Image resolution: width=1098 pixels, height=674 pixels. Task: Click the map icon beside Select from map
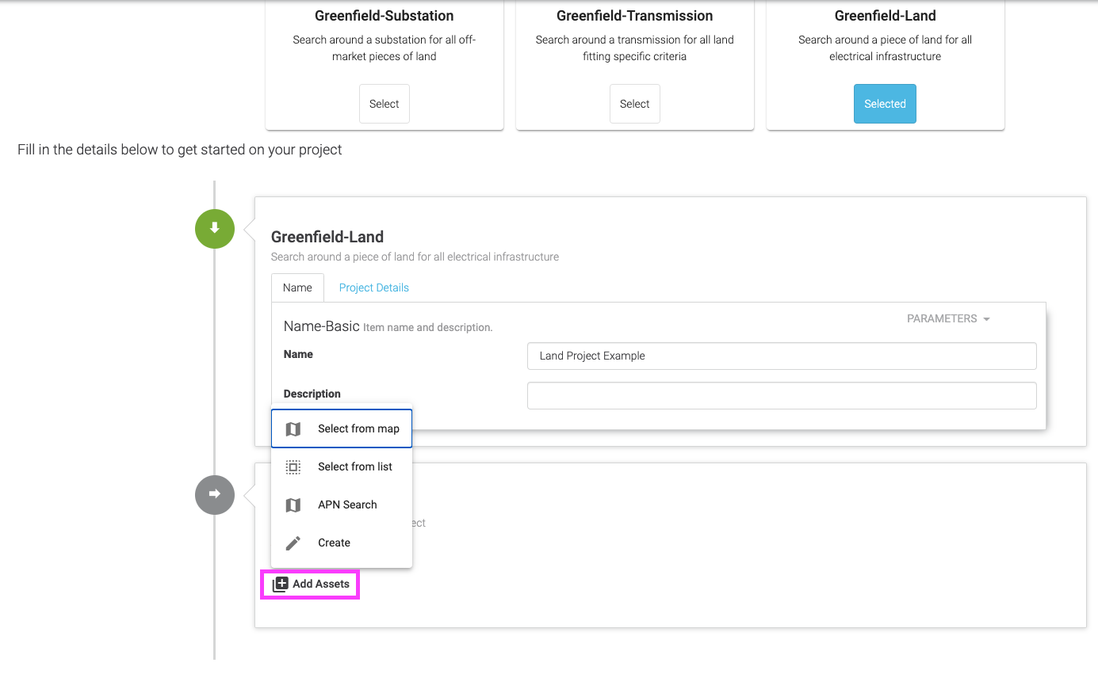[x=293, y=429]
